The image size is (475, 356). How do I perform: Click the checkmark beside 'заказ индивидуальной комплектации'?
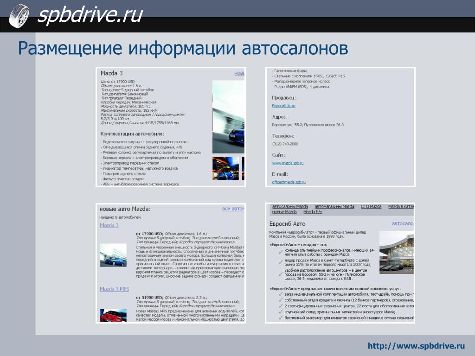(281, 294)
